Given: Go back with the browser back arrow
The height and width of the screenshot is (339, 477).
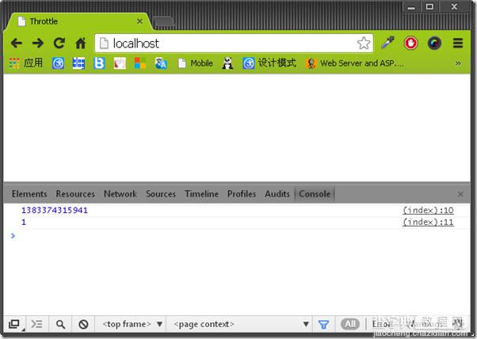Looking at the screenshot, I should 17,44.
